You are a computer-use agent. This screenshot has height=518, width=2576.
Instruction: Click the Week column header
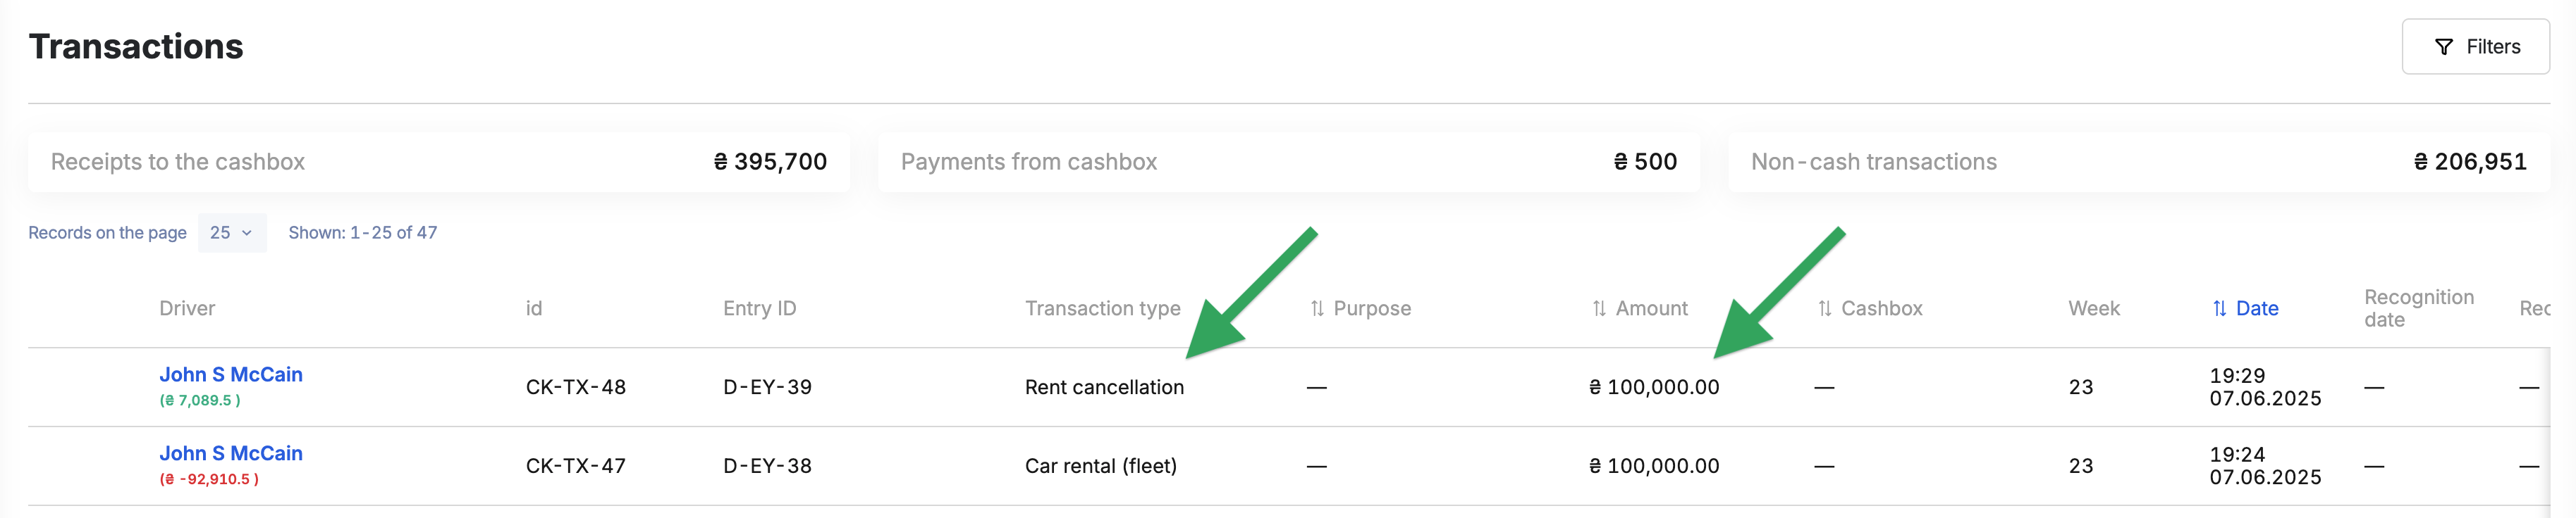pyautogui.click(x=2093, y=308)
